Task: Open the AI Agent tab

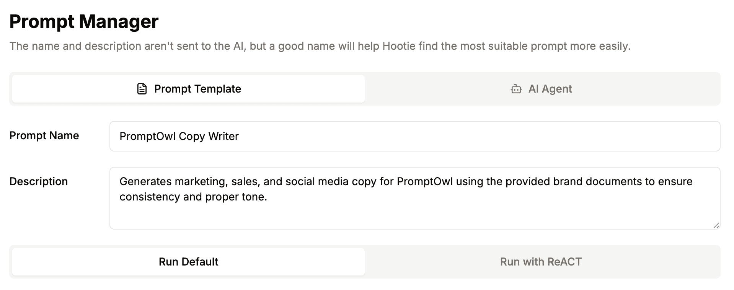Action: tap(542, 89)
